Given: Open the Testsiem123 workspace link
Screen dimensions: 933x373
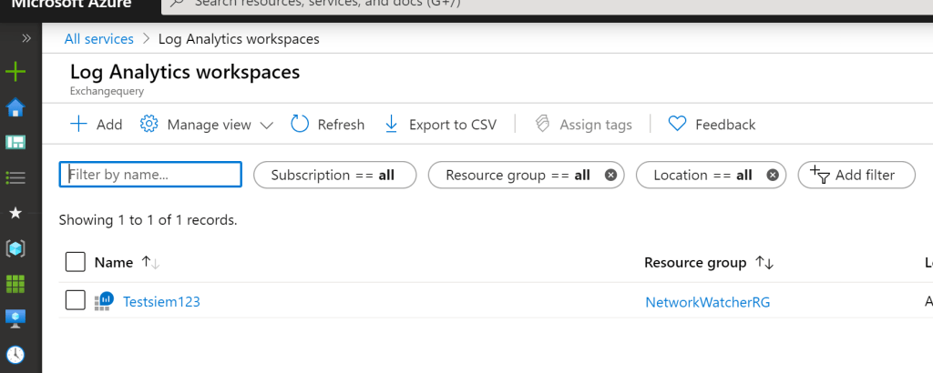Looking at the screenshot, I should (x=161, y=302).
